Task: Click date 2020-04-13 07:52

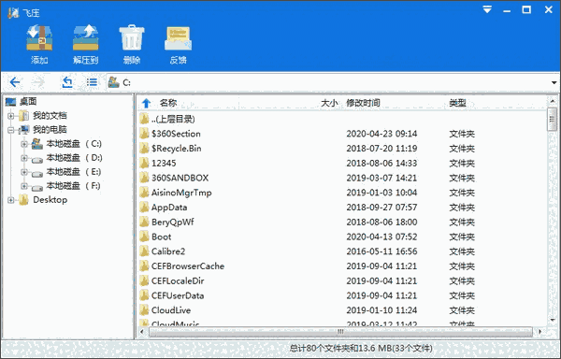Action: (381, 237)
